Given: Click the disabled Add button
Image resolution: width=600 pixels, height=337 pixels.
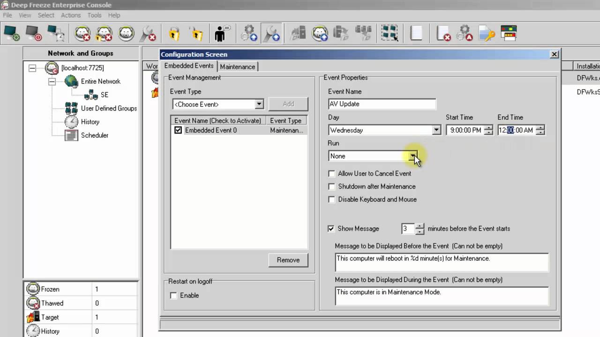Looking at the screenshot, I should point(288,104).
